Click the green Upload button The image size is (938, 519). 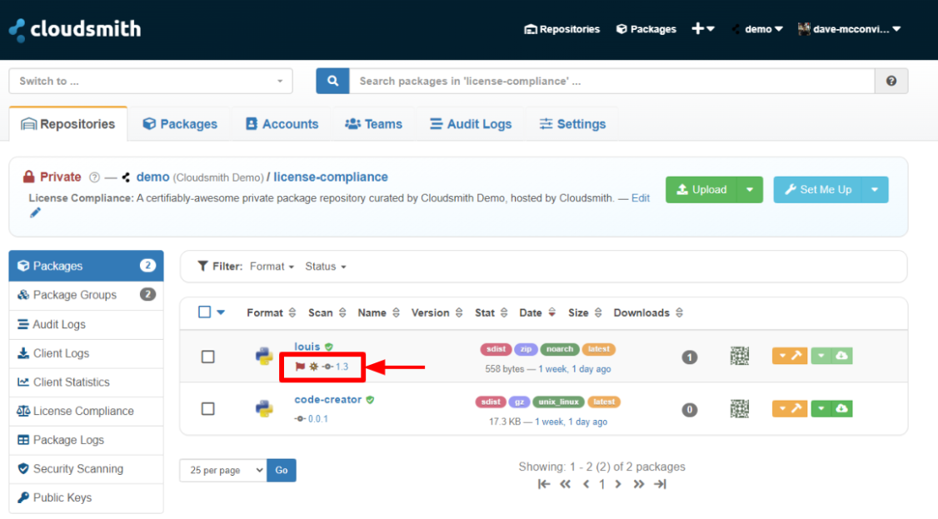701,190
